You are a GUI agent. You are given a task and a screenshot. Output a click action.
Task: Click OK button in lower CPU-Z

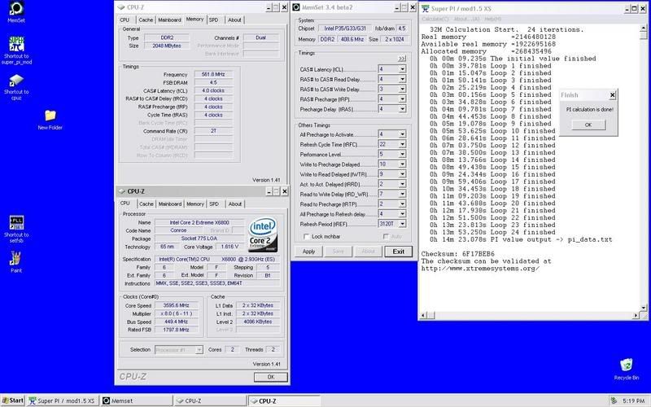[x=271, y=377]
